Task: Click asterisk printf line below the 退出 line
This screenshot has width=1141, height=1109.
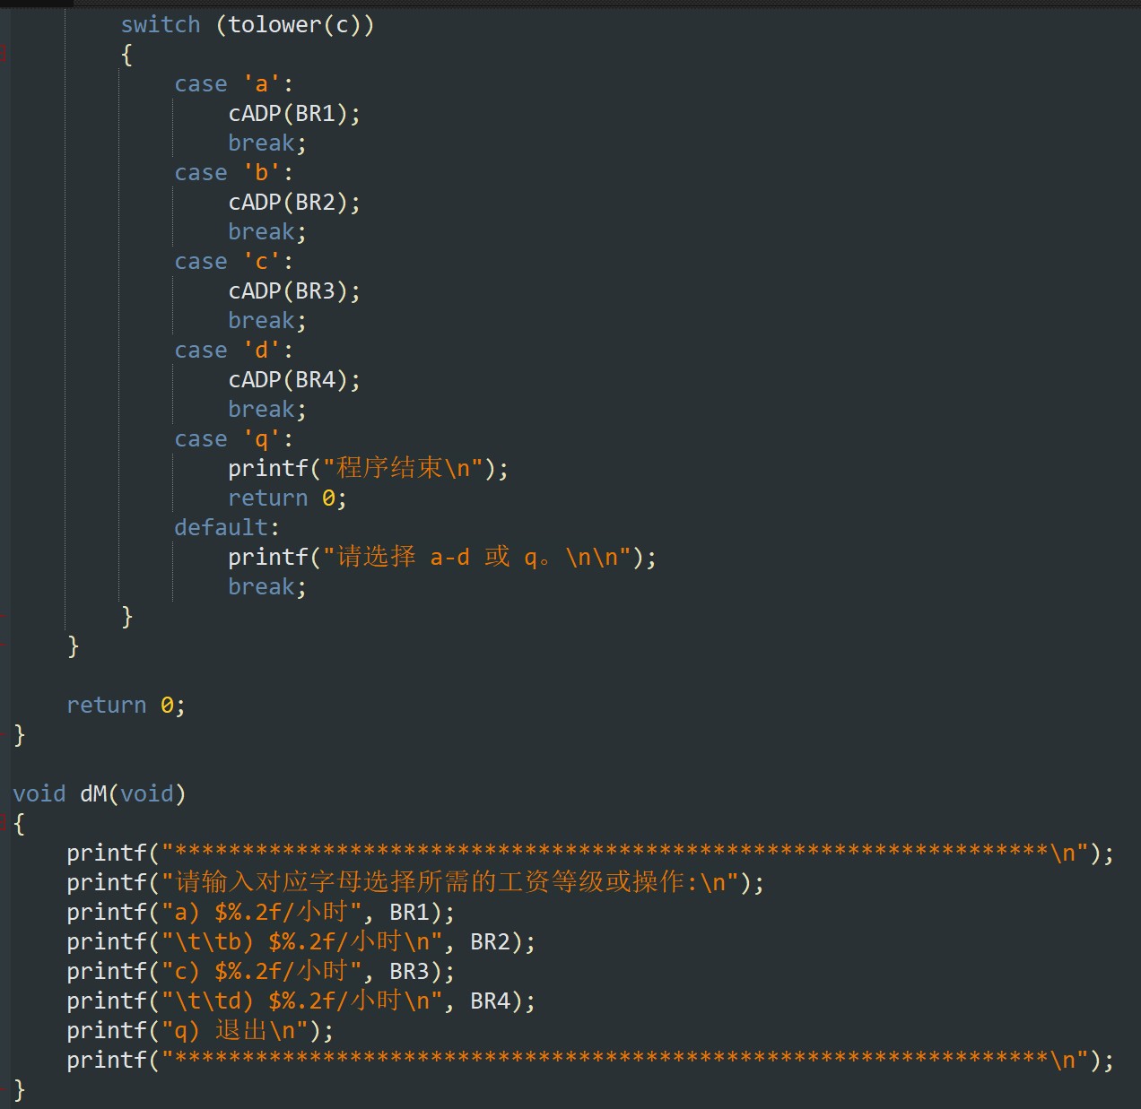Action: (x=590, y=1061)
